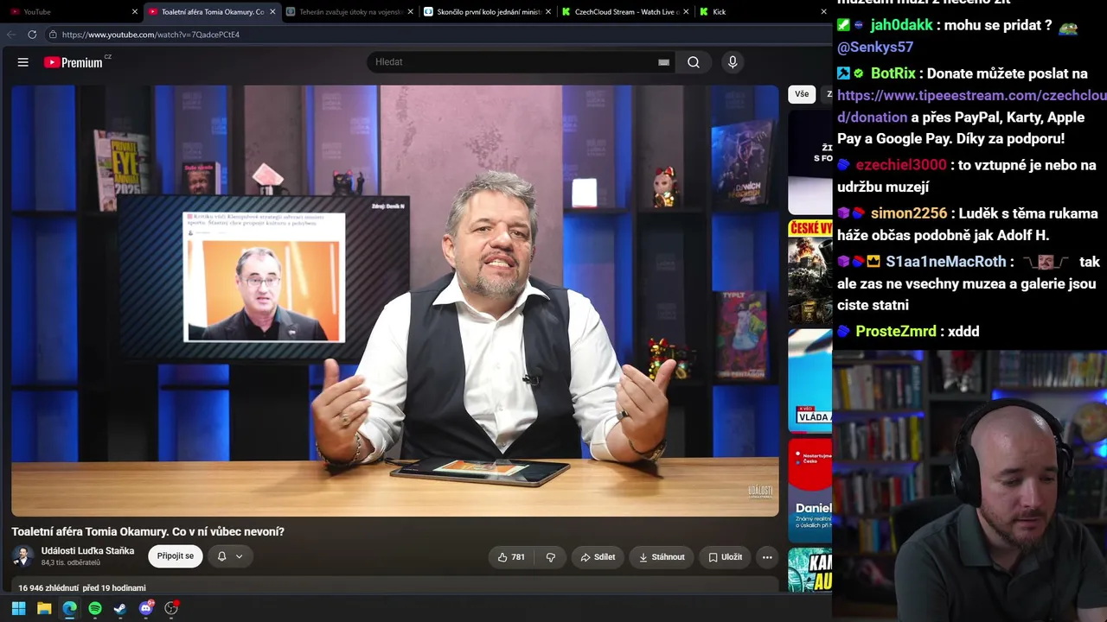Image resolution: width=1107 pixels, height=622 pixels.
Task: Open channel name Události Luďka Staňka
Action: pyautogui.click(x=87, y=551)
